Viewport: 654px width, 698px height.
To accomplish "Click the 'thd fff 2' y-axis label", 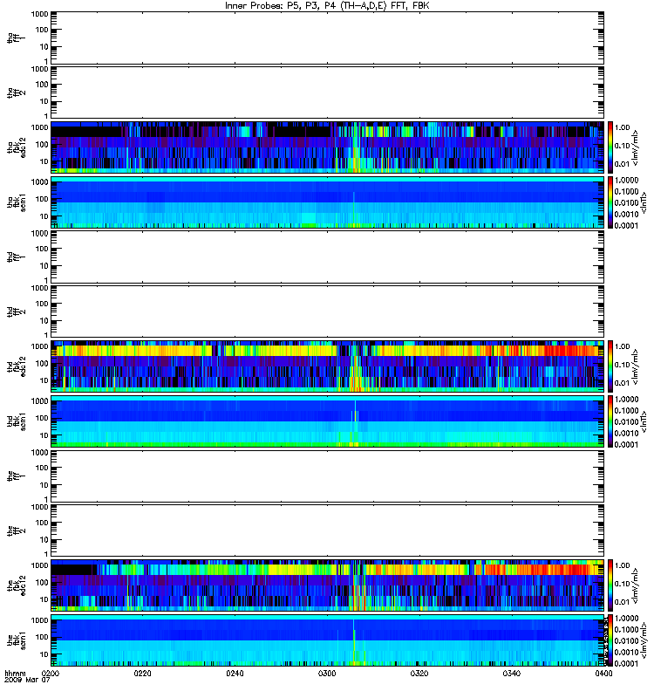I will pos(16,311).
